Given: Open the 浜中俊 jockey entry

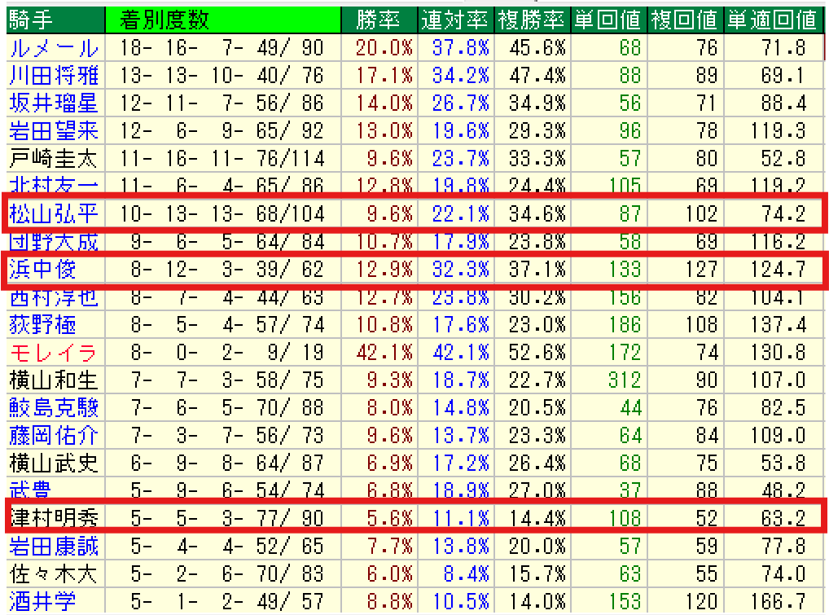Looking at the screenshot, I should [x=42, y=270].
